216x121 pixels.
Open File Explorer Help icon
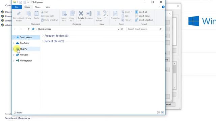click(x=163, y=7)
